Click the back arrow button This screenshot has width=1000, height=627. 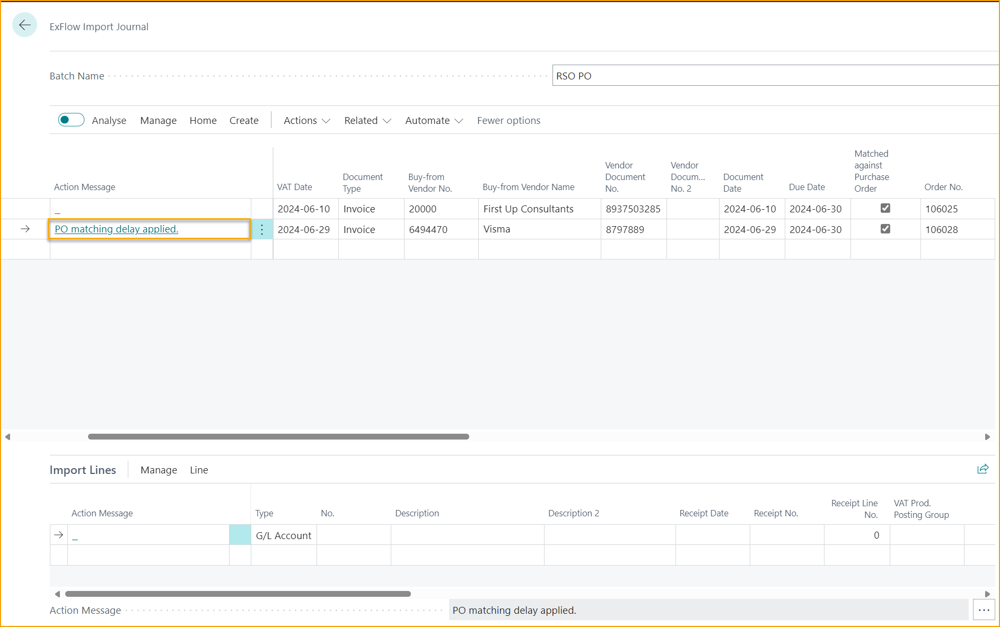coord(24,25)
